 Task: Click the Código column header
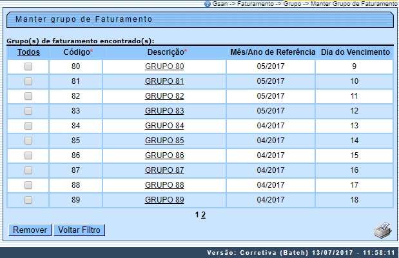click(x=78, y=52)
